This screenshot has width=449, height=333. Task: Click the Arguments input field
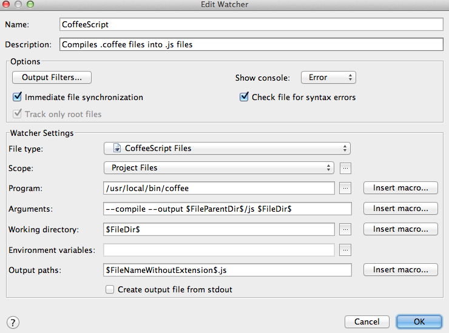(x=228, y=209)
